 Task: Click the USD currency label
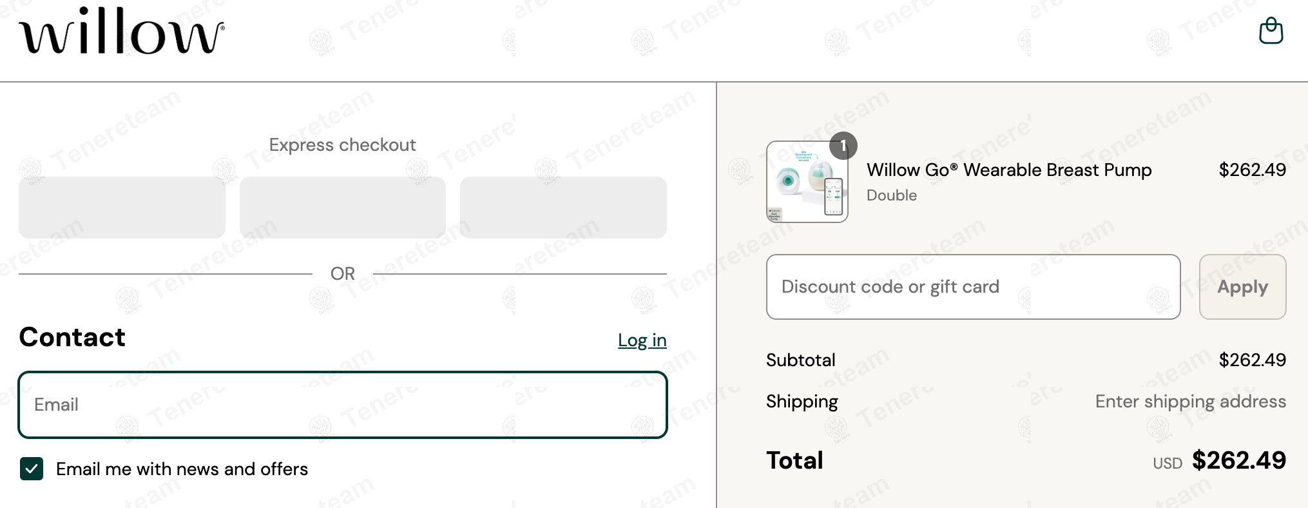pos(1167,464)
